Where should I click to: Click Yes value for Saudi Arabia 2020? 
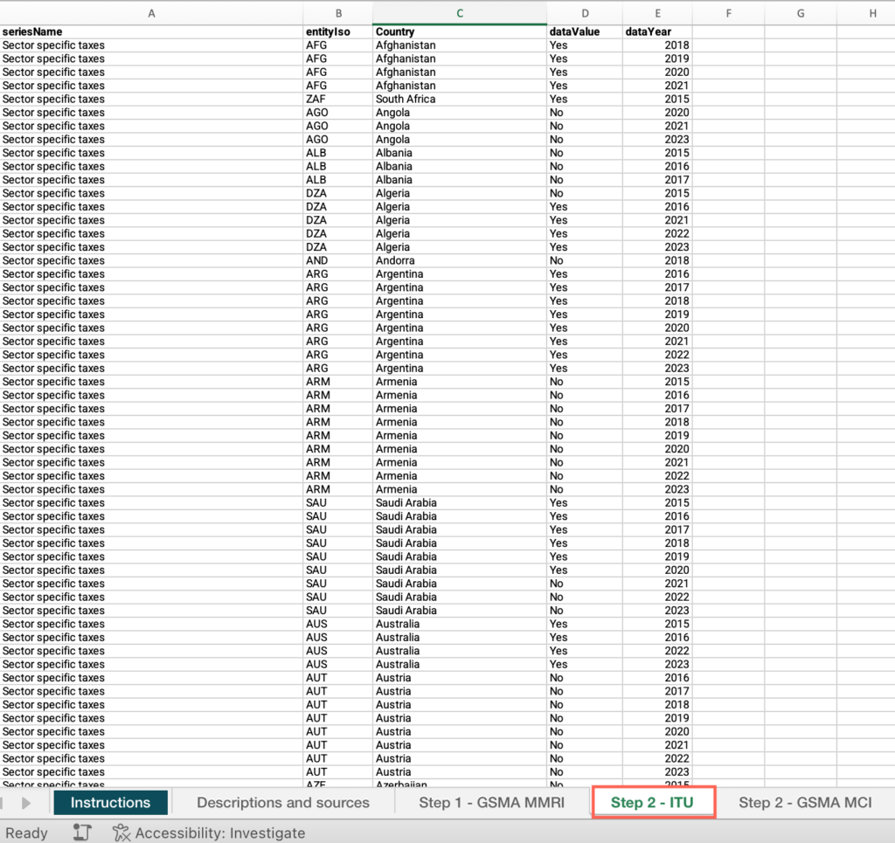click(585, 570)
